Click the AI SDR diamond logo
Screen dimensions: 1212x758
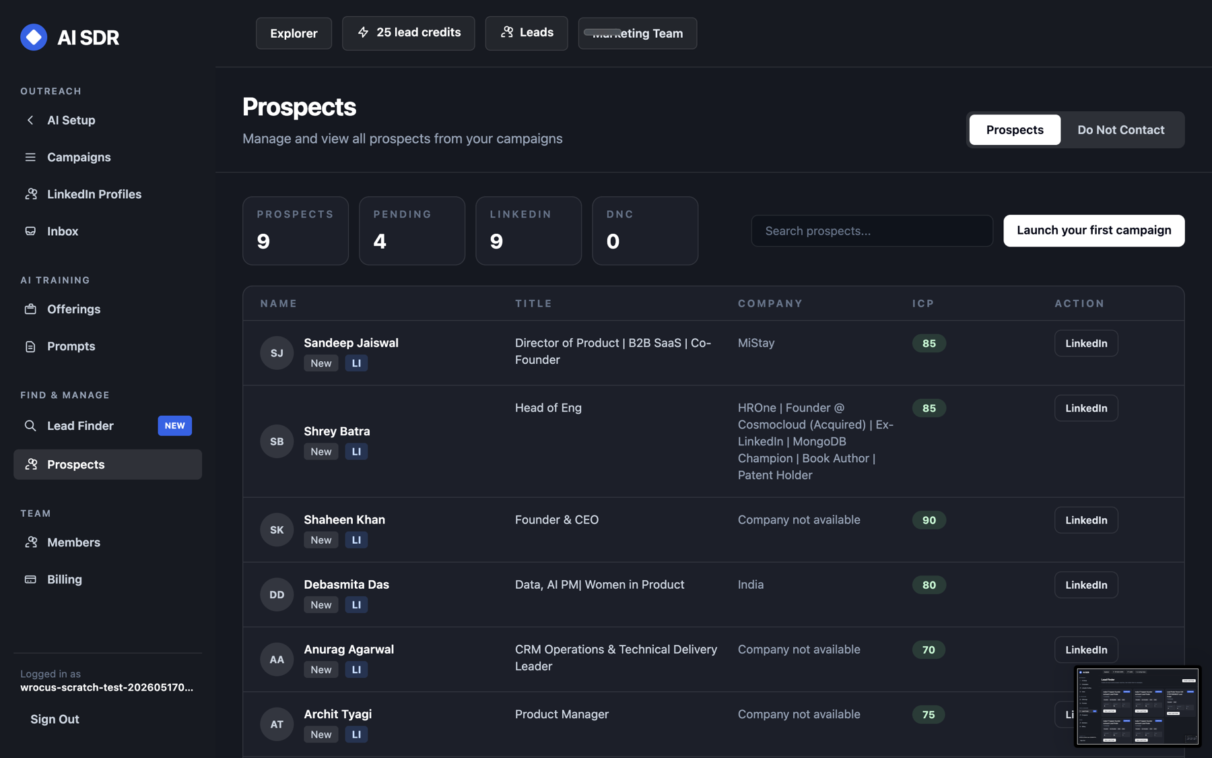point(34,37)
